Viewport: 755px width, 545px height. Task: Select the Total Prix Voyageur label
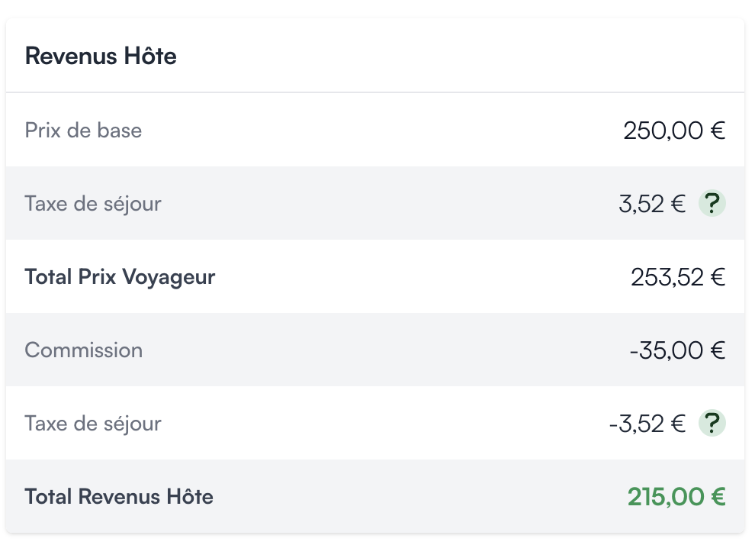pyautogui.click(x=120, y=277)
